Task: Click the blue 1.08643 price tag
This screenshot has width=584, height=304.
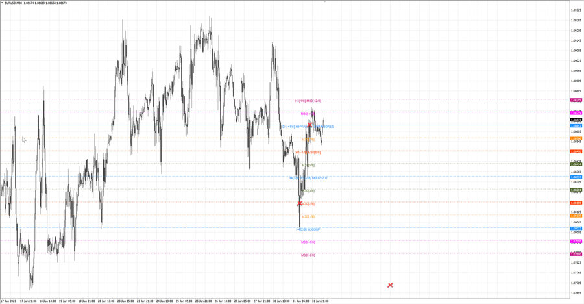Action: coord(576,126)
